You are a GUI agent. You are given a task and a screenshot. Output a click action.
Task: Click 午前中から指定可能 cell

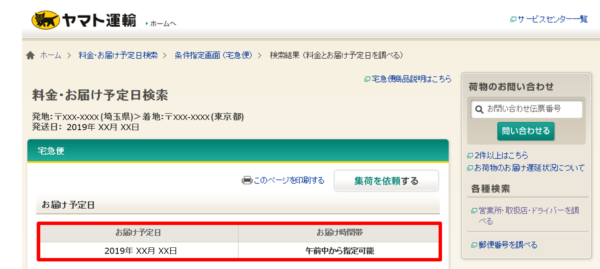(339, 251)
